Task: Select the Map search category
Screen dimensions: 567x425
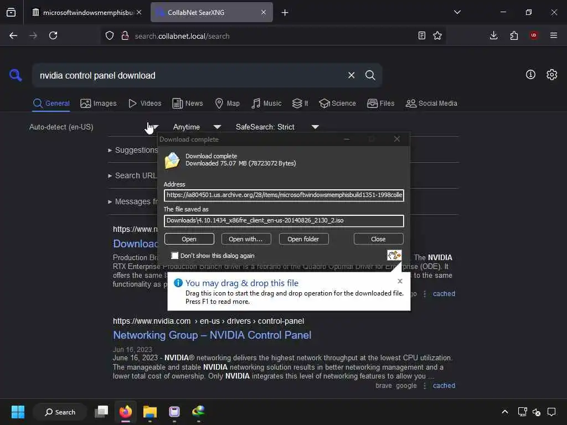Action: [228, 103]
